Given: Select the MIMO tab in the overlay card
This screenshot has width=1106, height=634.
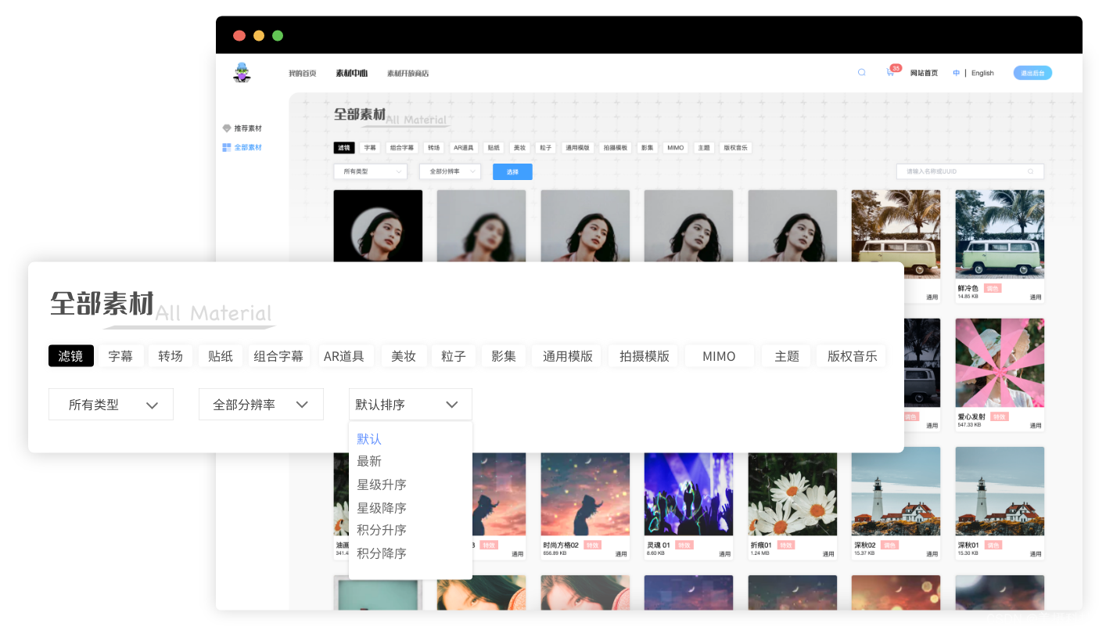Looking at the screenshot, I should click(x=719, y=356).
